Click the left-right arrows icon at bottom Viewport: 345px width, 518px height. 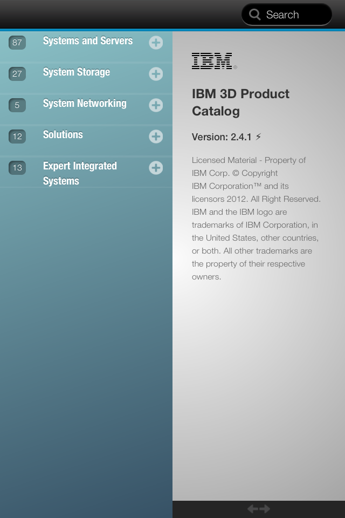[x=259, y=509]
